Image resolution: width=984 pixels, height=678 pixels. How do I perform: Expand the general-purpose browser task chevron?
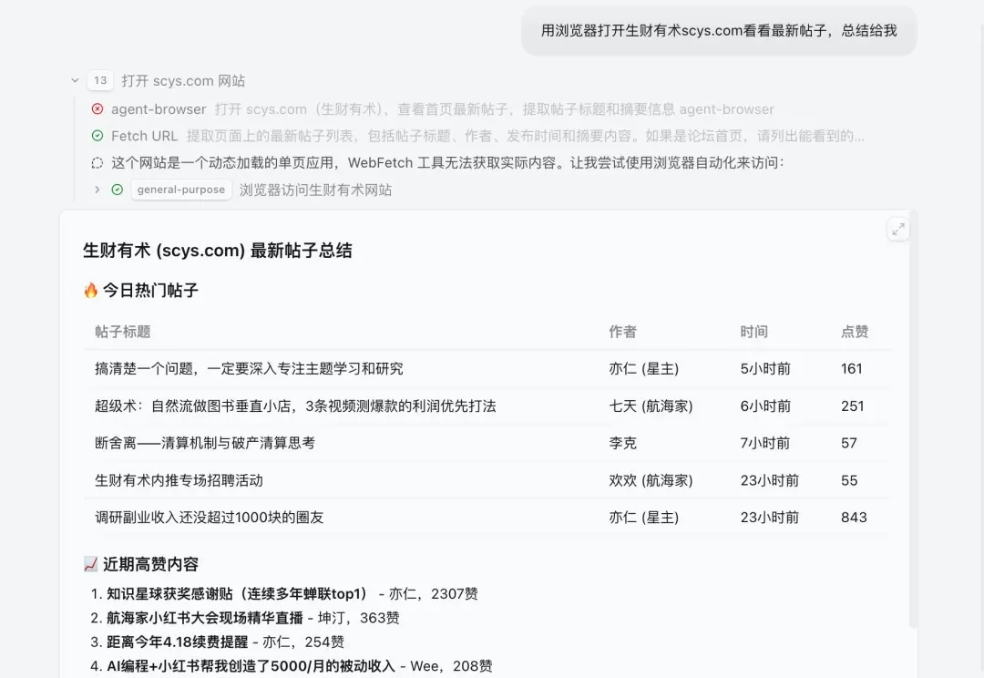(x=98, y=190)
